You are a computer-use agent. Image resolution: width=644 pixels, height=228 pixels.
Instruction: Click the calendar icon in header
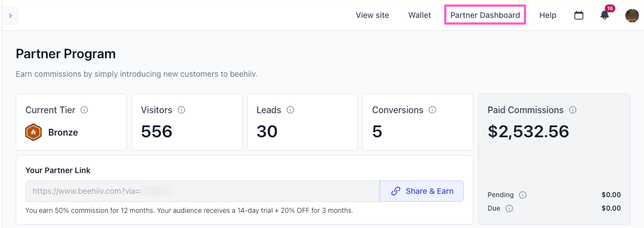point(579,16)
